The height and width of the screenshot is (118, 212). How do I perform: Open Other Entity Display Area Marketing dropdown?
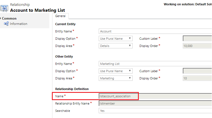[x=116, y=78]
